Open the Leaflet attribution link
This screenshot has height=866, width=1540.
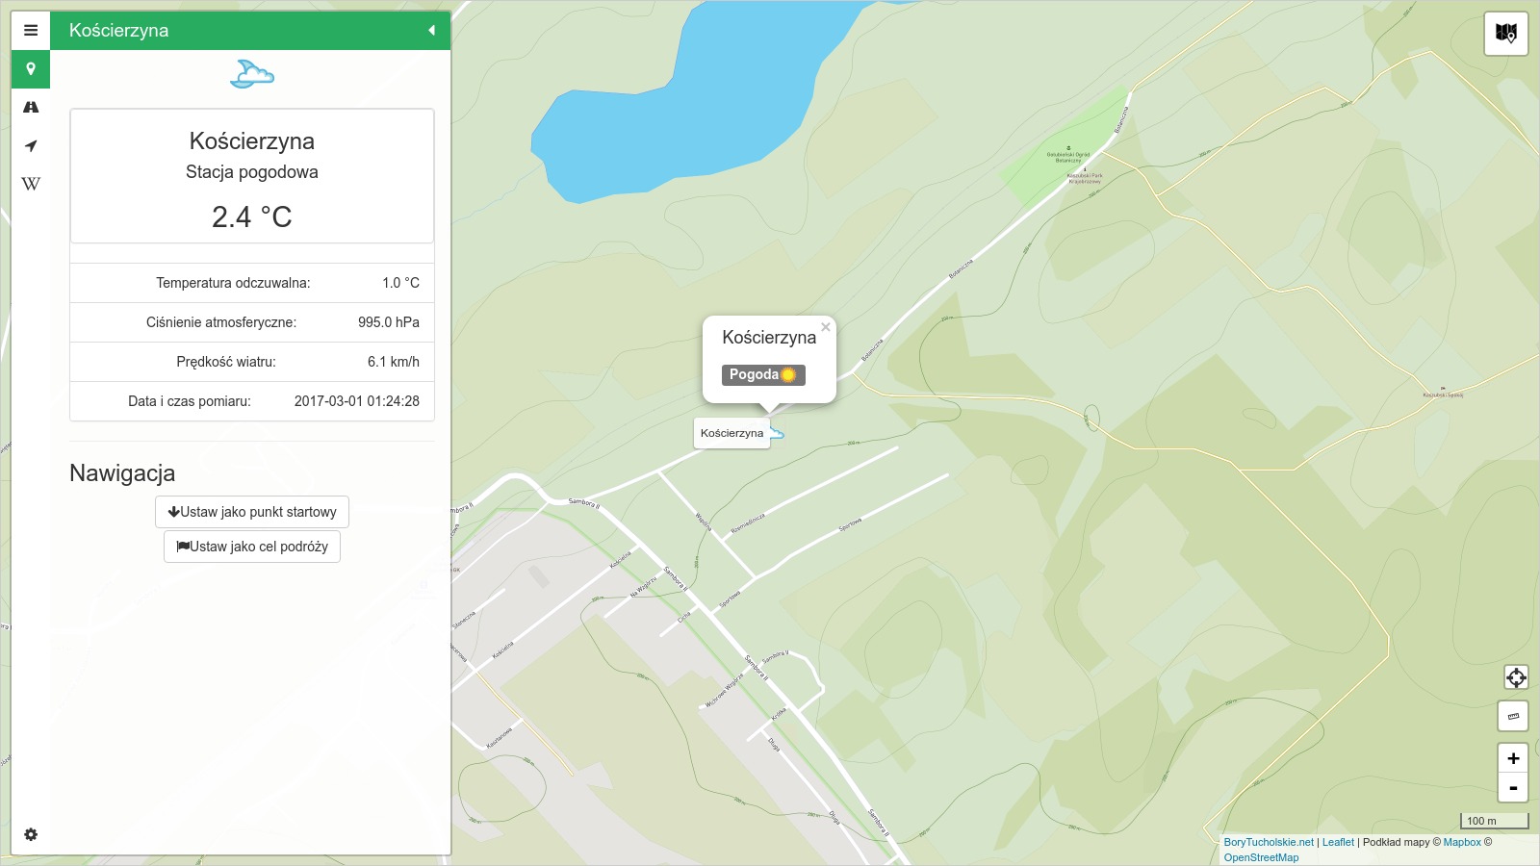(1337, 842)
